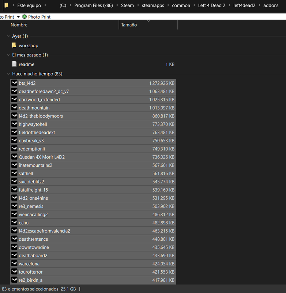286x293 pixels.
Task: Go to (C:) drive breadcrumb
Action: pos(63,5)
